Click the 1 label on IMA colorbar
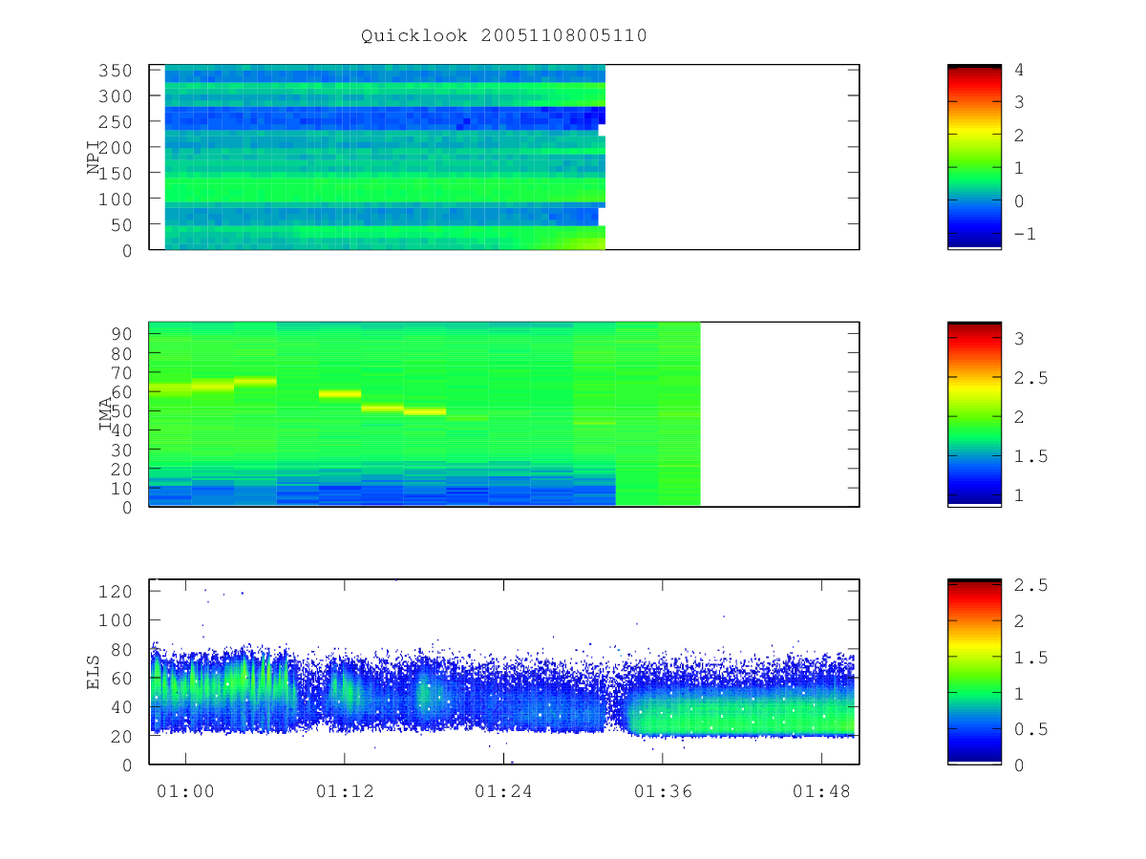The width and height of the screenshot is (1146, 859). [x=1021, y=495]
